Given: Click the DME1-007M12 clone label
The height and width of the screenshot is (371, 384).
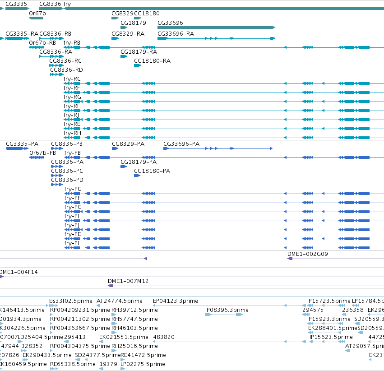Looking at the screenshot, I should click(128, 281).
